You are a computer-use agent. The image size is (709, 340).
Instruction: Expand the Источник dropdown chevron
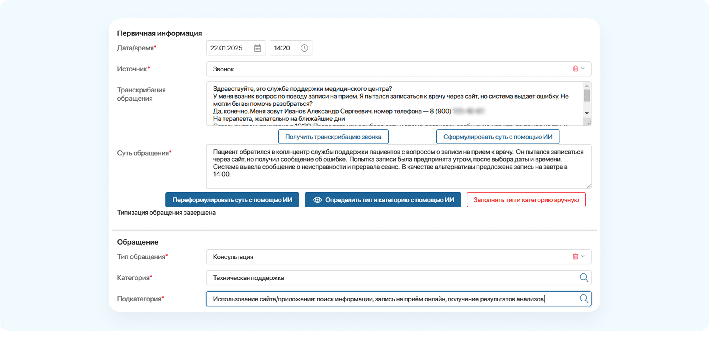(x=583, y=69)
